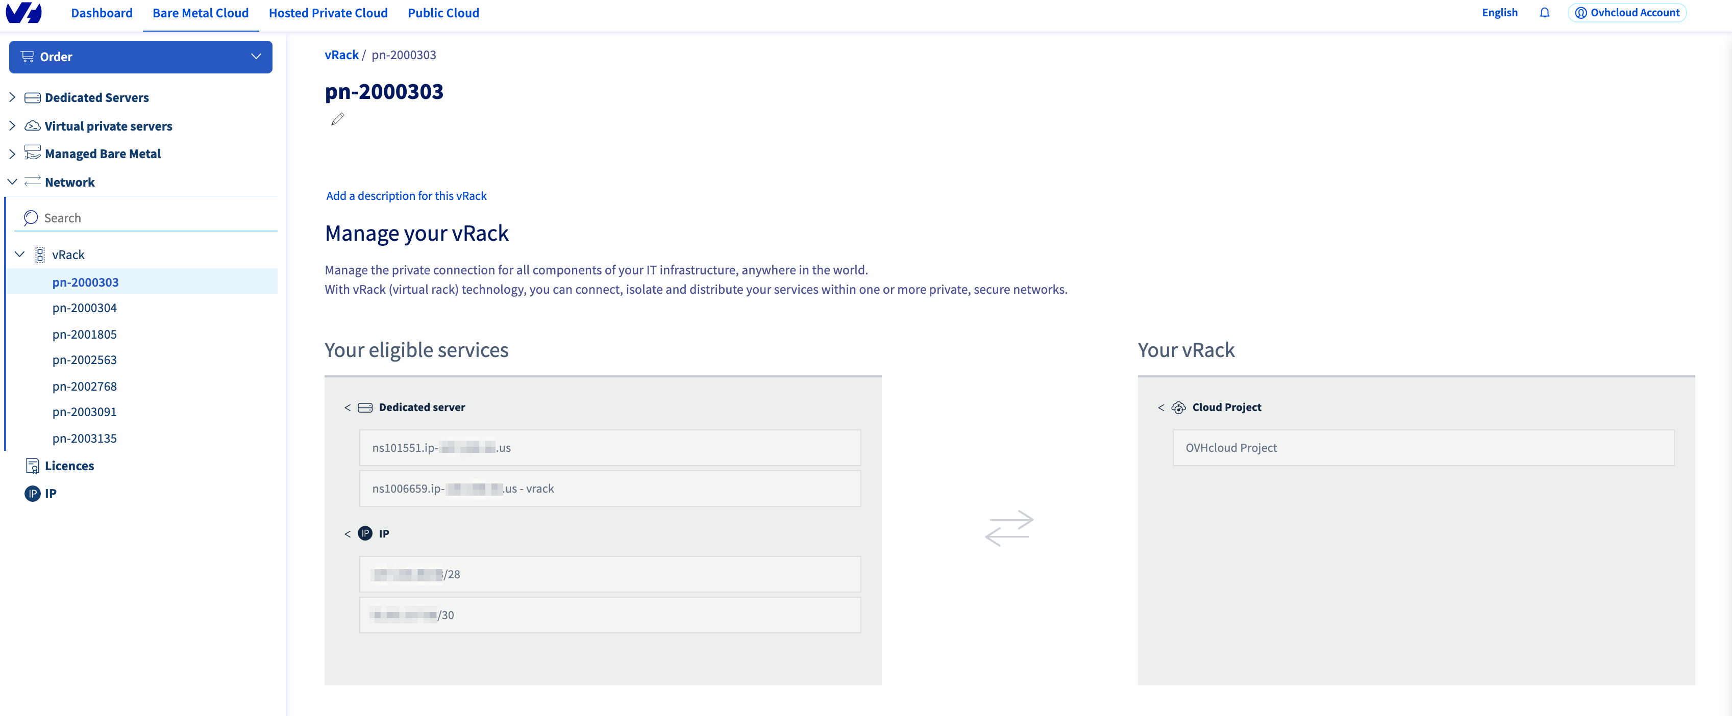Collapse the Network section

(x=12, y=182)
